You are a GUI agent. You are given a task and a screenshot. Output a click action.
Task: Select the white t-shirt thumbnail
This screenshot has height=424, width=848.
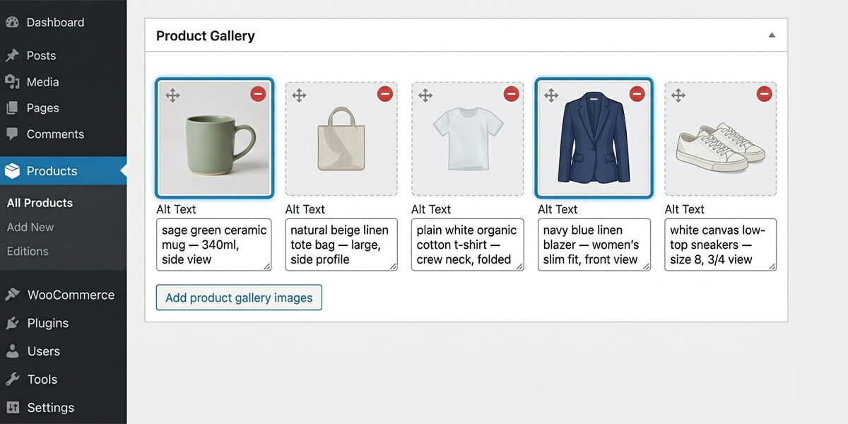(468, 139)
